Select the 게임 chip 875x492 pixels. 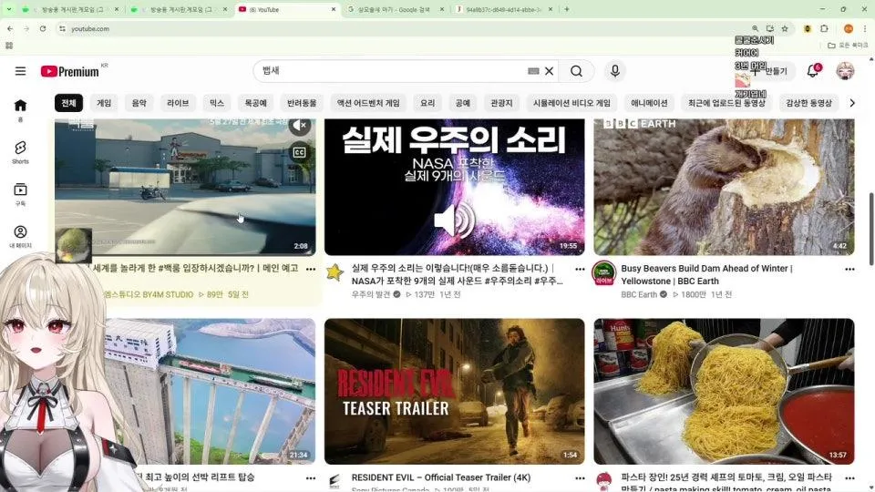[104, 103]
